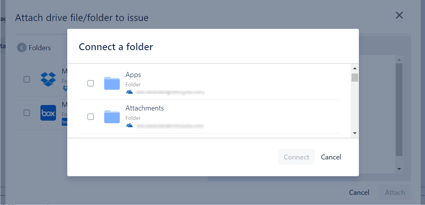
Task: Select the Dropbox row checkbox
Action: (x=27, y=79)
